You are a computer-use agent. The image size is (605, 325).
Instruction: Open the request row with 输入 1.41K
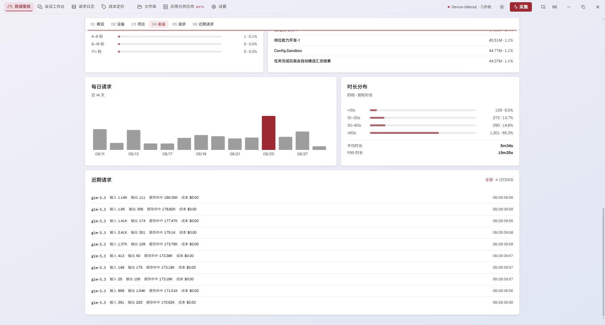(x=302, y=221)
